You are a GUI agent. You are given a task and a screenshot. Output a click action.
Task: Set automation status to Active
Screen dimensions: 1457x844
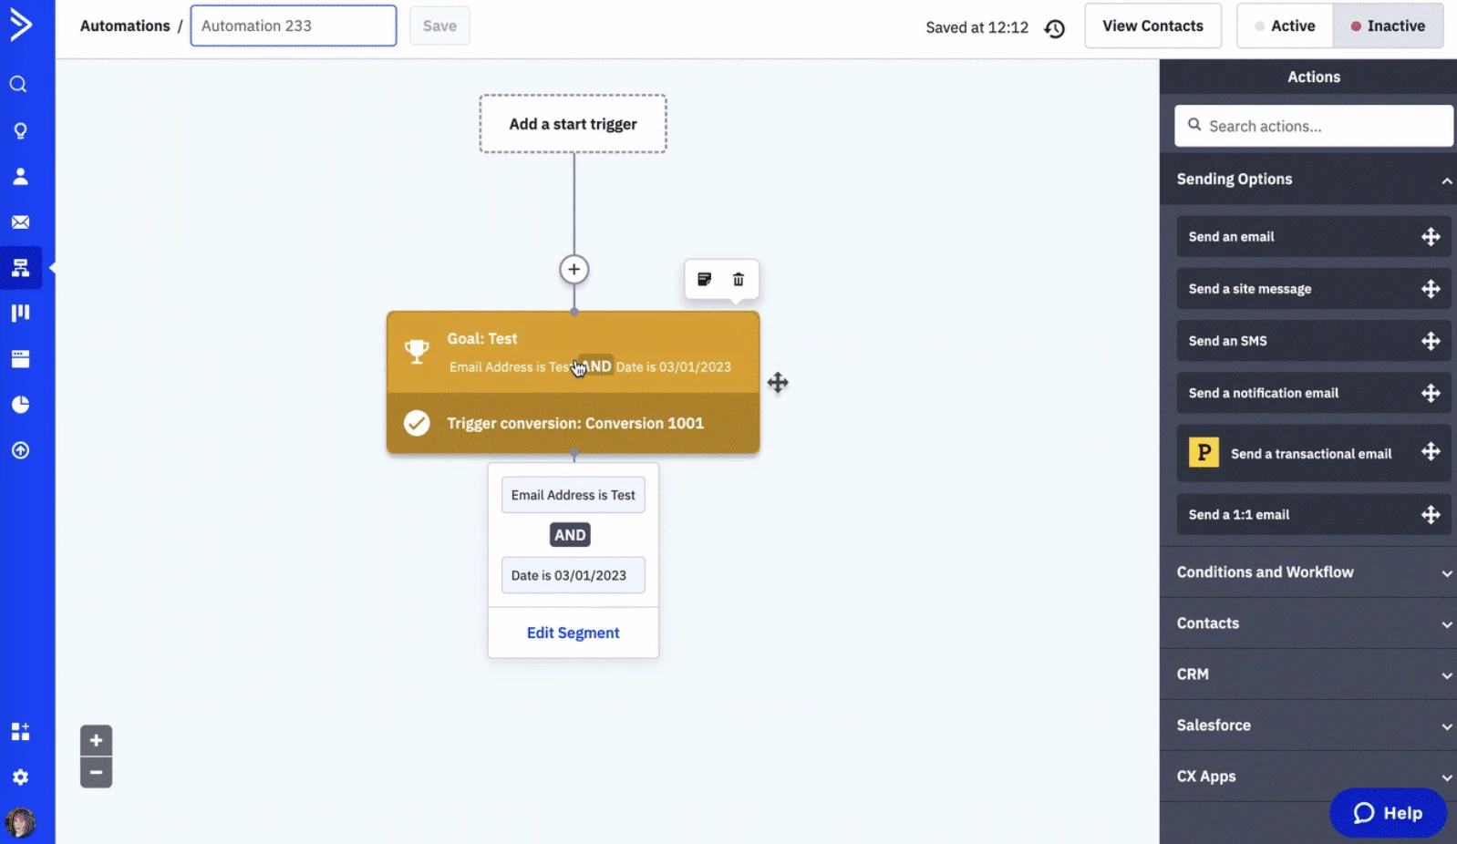1285,26
